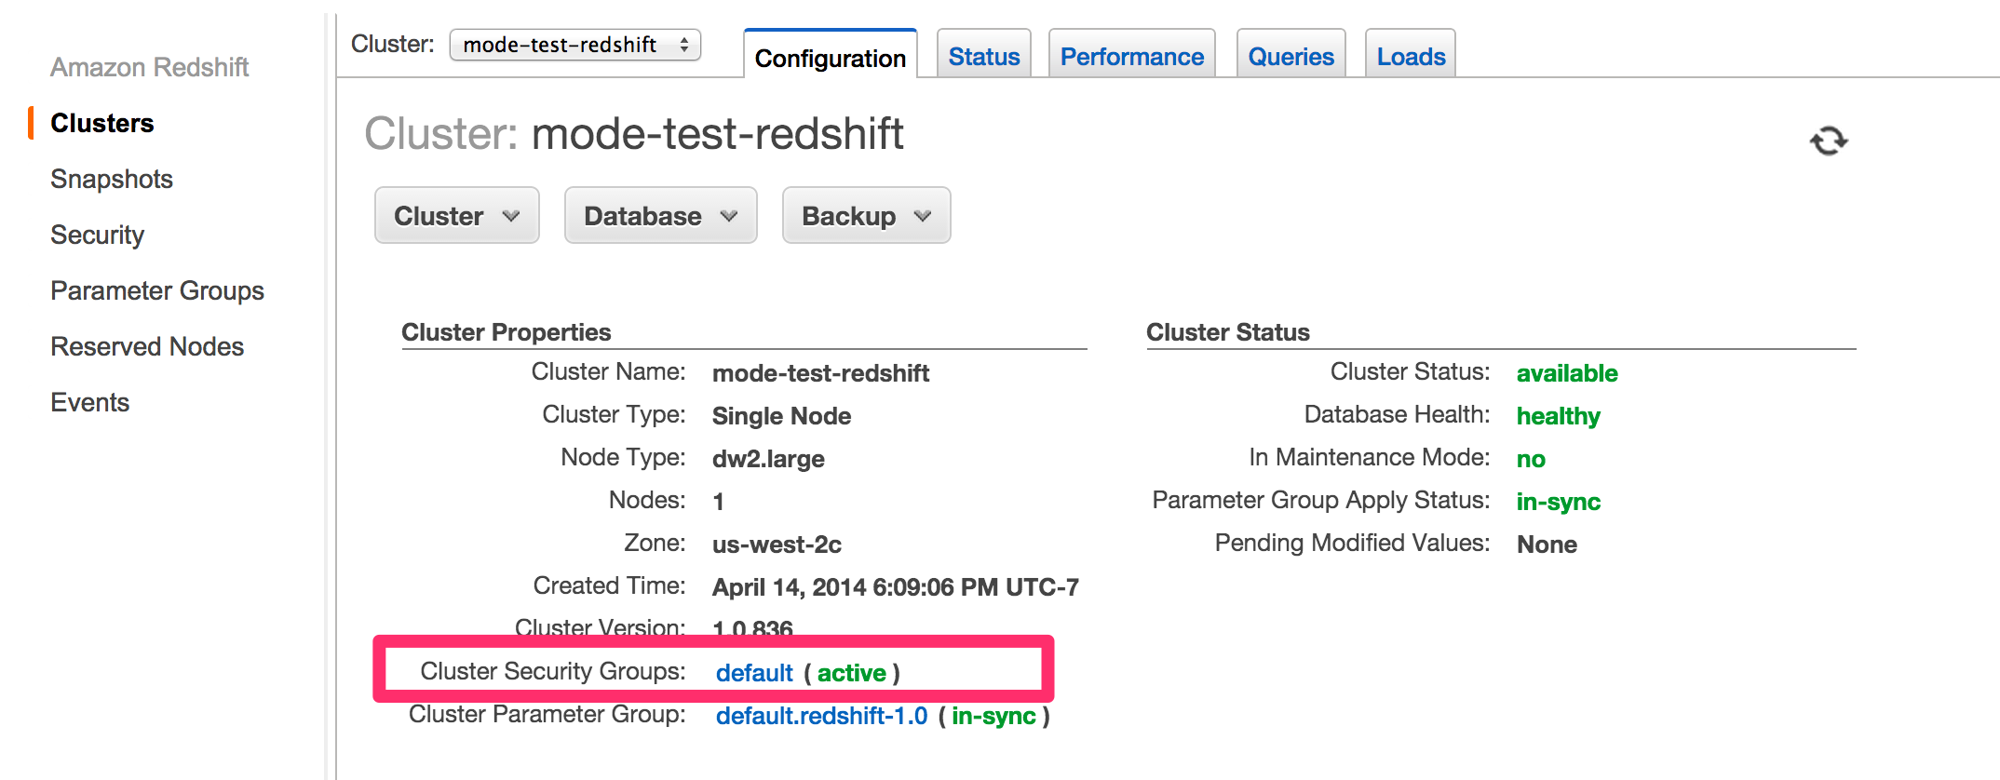Switch to the Status tab
2000x780 pixels.
coord(983,57)
